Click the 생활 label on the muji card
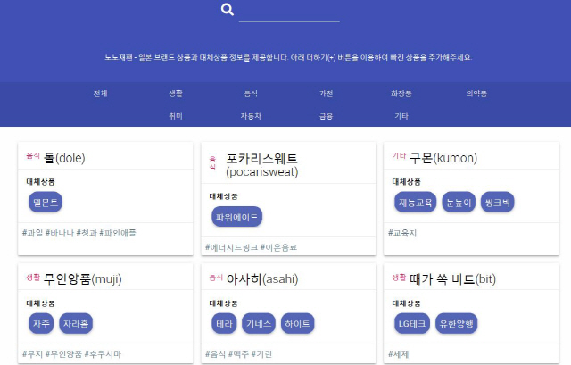Viewport: 571px width, 365px height. 33,278
